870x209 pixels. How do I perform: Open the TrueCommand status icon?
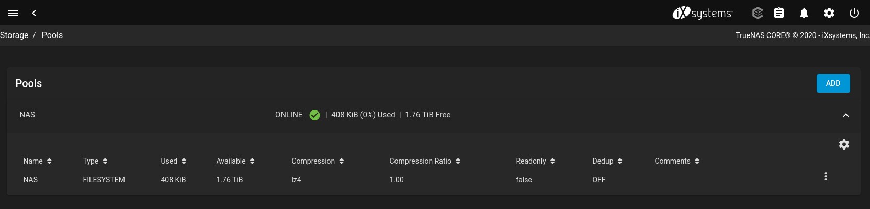(x=758, y=13)
